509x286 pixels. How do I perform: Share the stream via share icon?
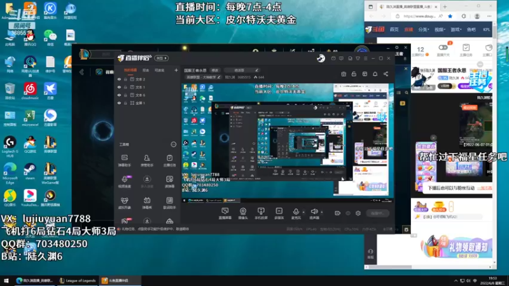click(386, 74)
